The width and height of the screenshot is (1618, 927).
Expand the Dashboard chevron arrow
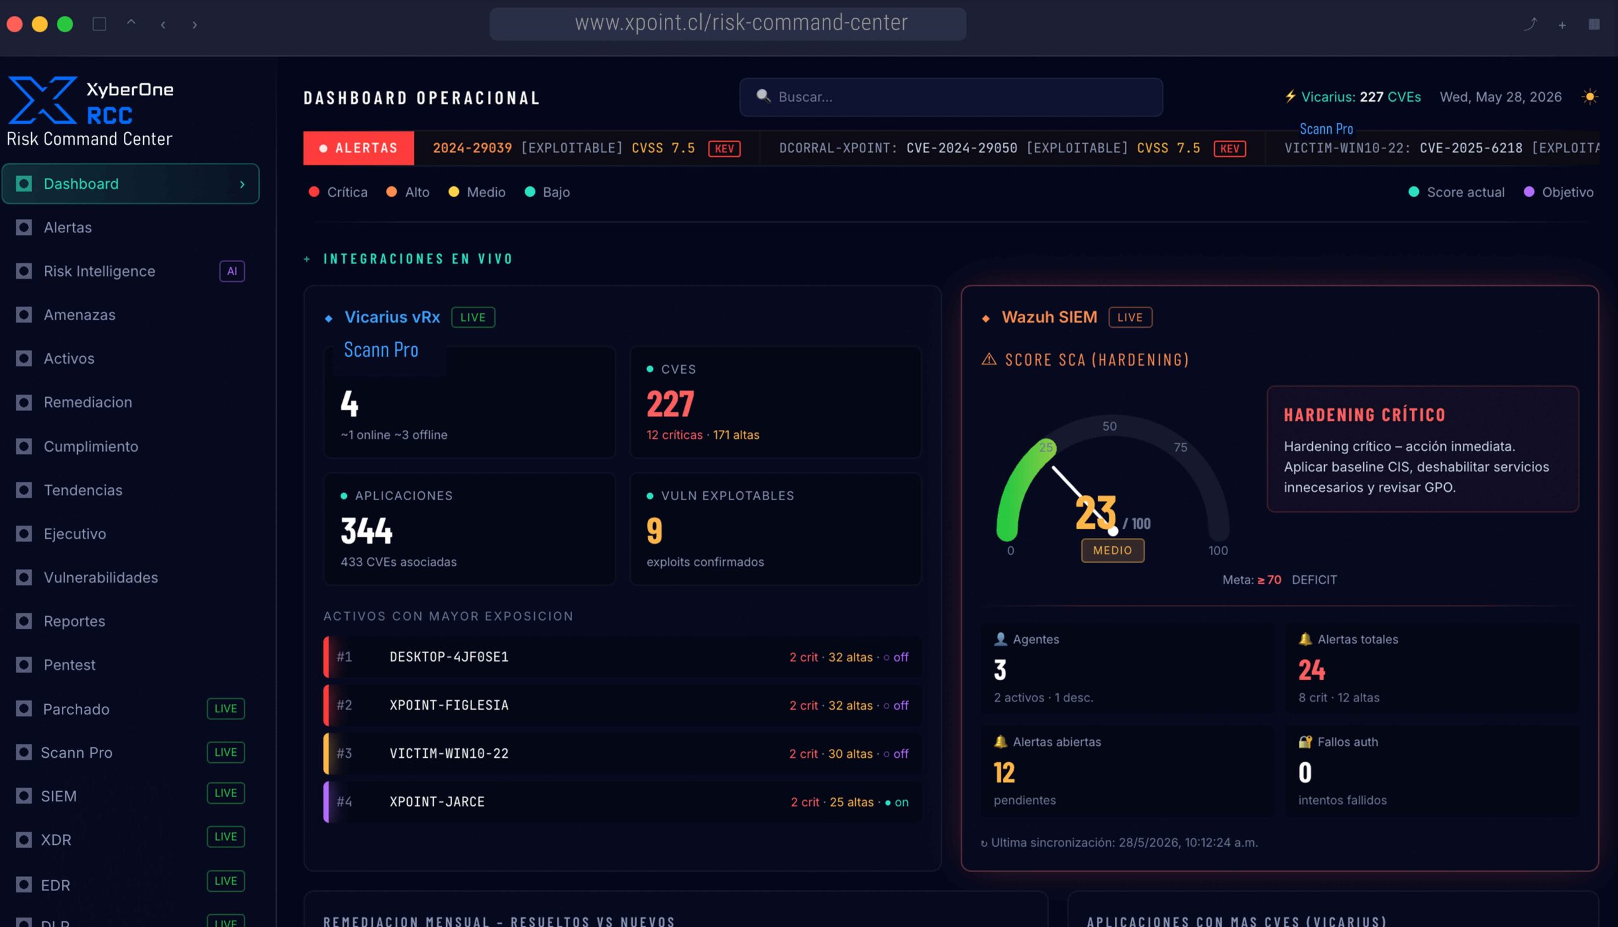pos(242,184)
